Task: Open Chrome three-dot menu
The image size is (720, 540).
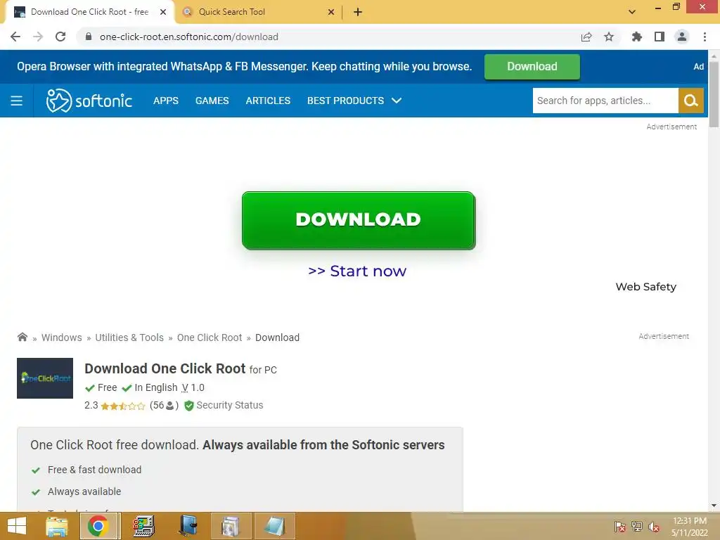Action: pos(705,37)
